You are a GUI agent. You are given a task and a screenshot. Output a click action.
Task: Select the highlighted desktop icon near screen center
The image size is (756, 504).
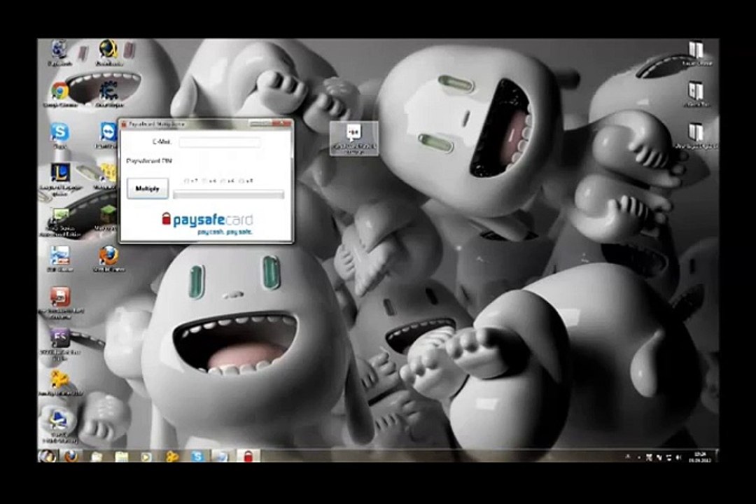click(354, 139)
